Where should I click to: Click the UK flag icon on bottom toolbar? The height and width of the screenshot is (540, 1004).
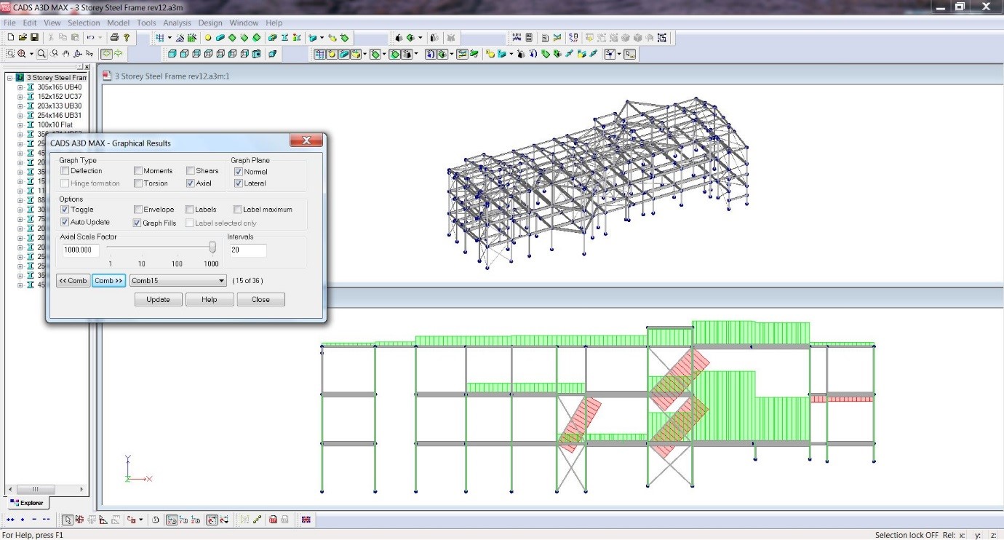click(306, 520)
